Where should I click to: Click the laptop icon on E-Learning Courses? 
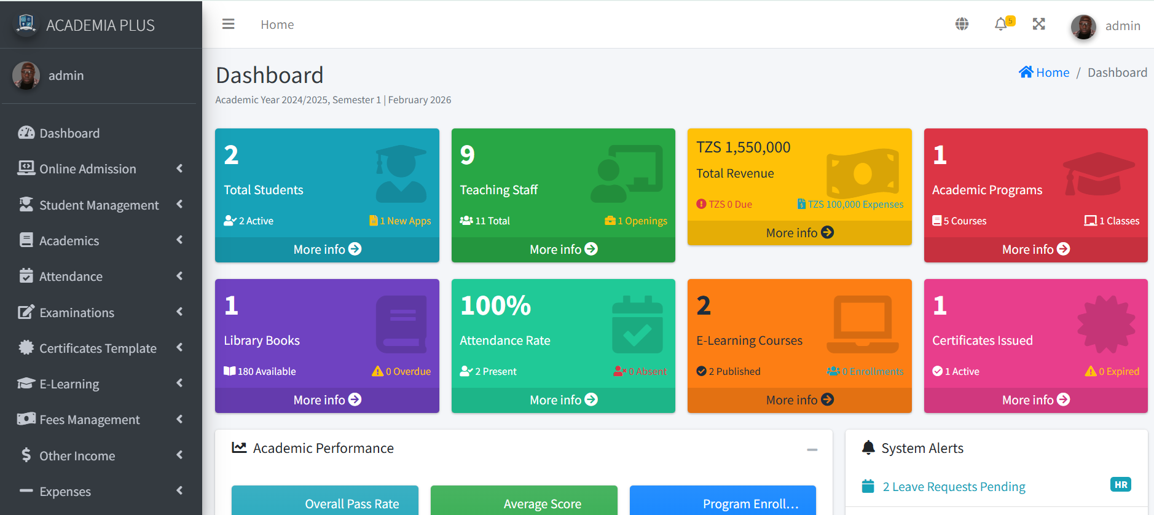coord(863,324)
